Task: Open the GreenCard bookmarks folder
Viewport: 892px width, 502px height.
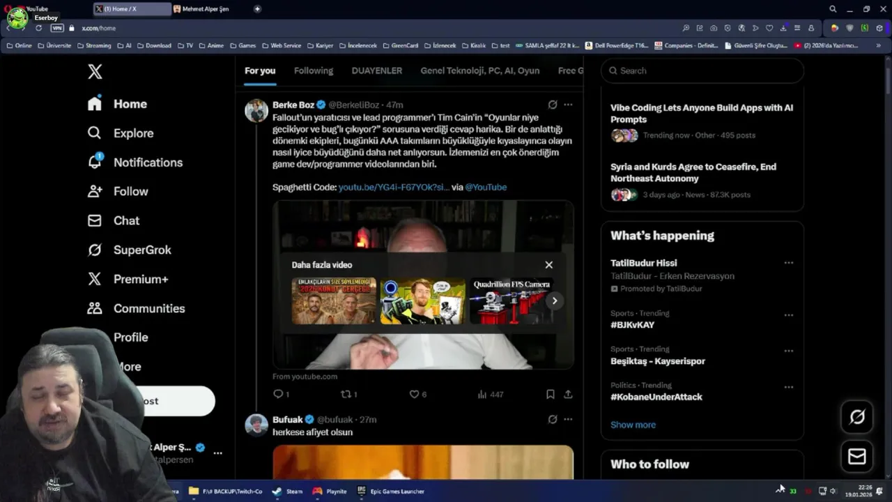Action: tap(400, 45)
